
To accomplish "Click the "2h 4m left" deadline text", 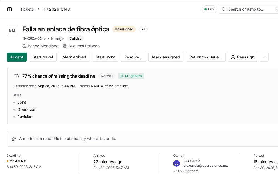I will pos(18,161).
